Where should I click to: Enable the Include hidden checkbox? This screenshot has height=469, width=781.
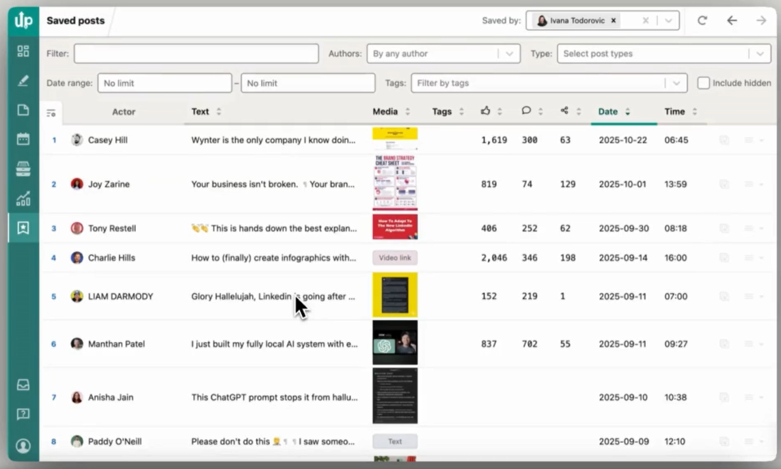coord(703,83)
